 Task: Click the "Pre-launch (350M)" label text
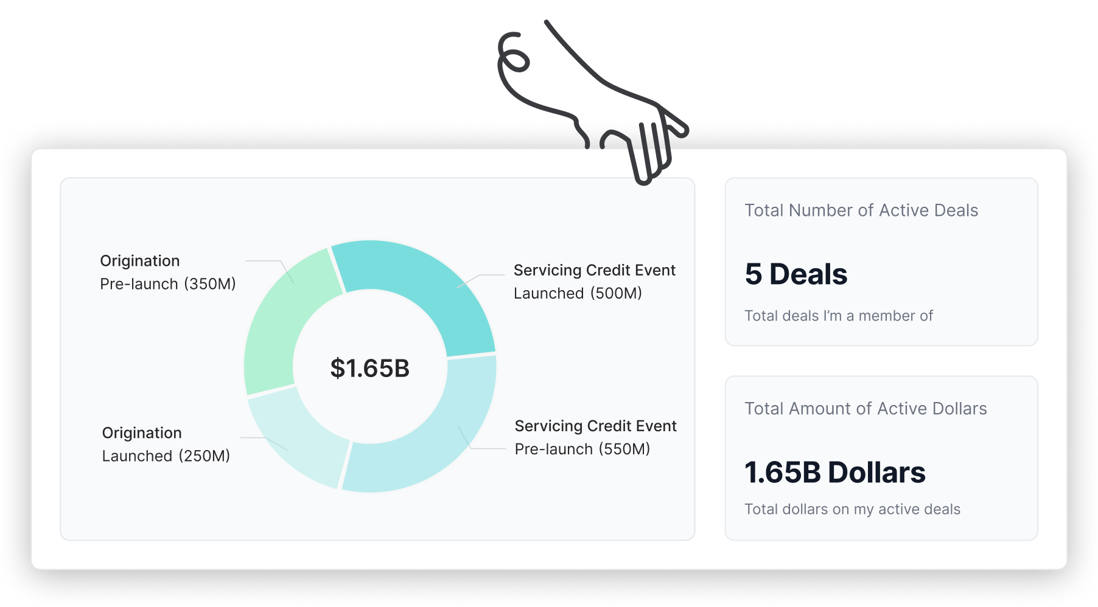[x=168, y=284]
